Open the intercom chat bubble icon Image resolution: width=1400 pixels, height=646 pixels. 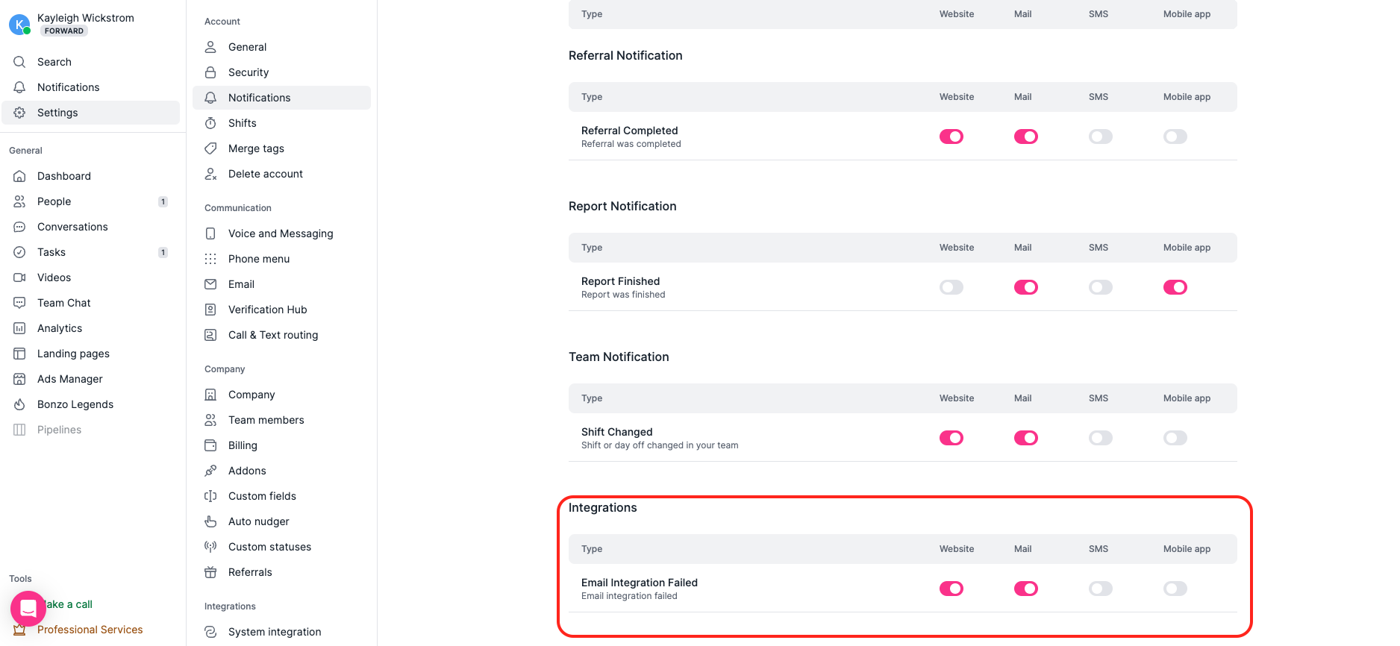point(28,608)
